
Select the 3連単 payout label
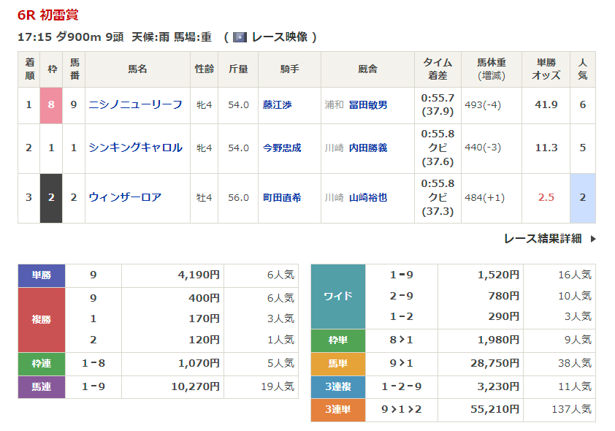(x=337, y=409)
